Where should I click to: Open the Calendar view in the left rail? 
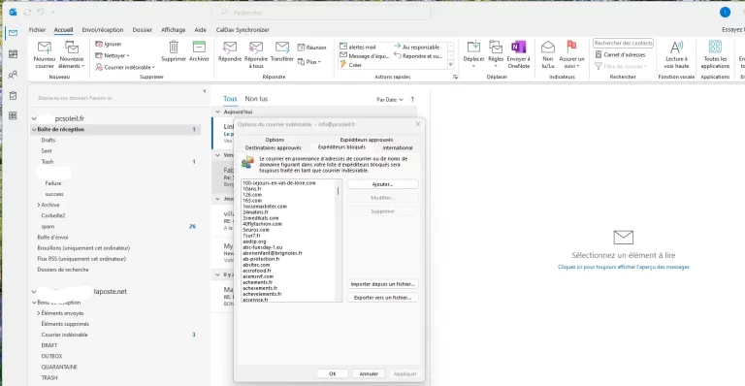tap(13, 54)
